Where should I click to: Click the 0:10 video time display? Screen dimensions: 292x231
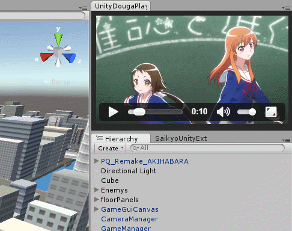[x=199, y=111]
